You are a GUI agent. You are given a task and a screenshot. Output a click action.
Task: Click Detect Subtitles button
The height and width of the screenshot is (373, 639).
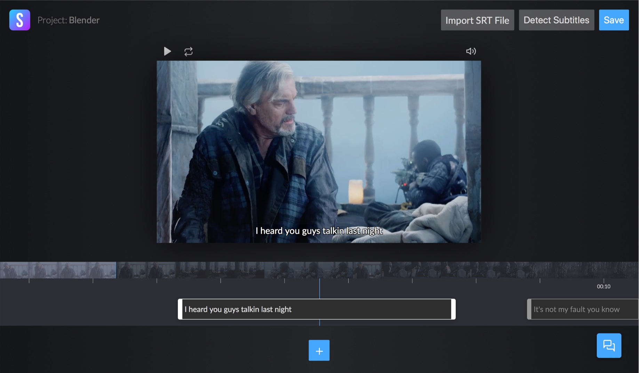tap(556, 20)
